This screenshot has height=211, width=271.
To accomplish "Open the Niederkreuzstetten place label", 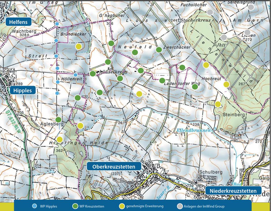I will [233, 191].
